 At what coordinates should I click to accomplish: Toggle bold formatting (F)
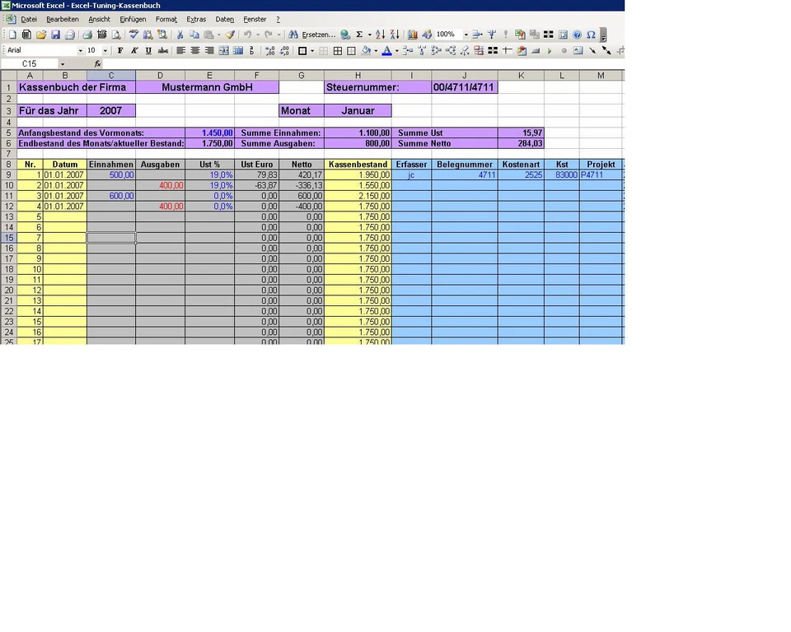point(120,50)
